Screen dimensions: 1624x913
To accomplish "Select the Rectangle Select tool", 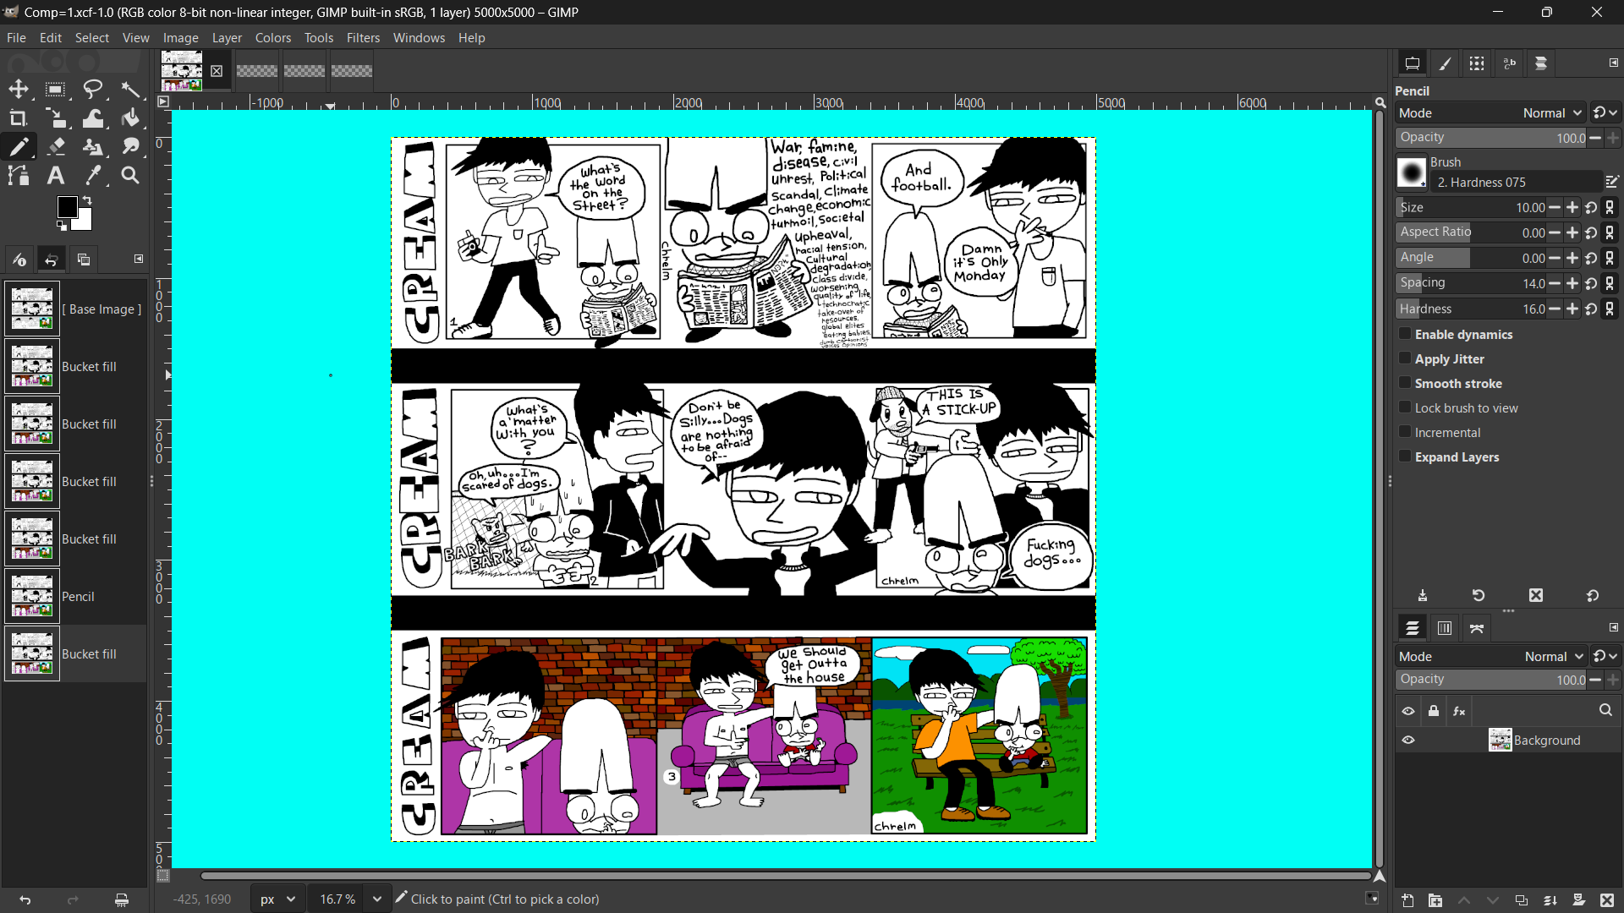I will tap(56, 89).
